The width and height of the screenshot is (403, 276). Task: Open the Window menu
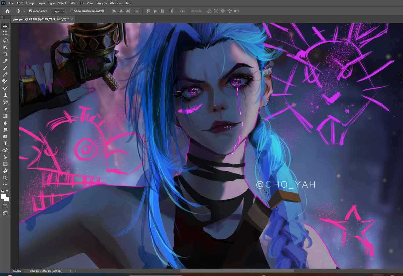(x=116, y=3)
